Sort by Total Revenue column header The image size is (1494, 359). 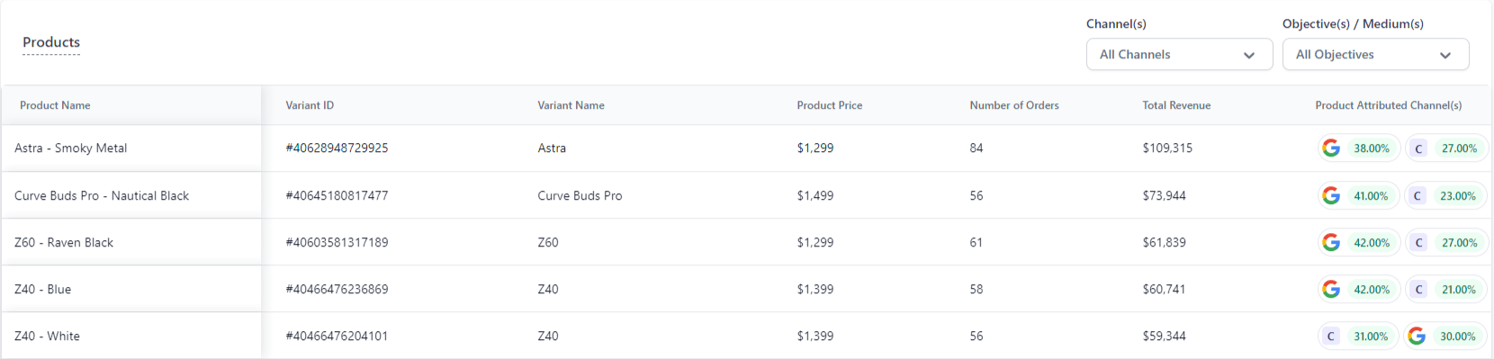coord(1176,105)
